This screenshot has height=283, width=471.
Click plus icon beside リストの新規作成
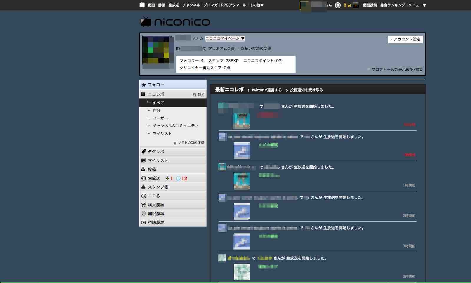175,143
